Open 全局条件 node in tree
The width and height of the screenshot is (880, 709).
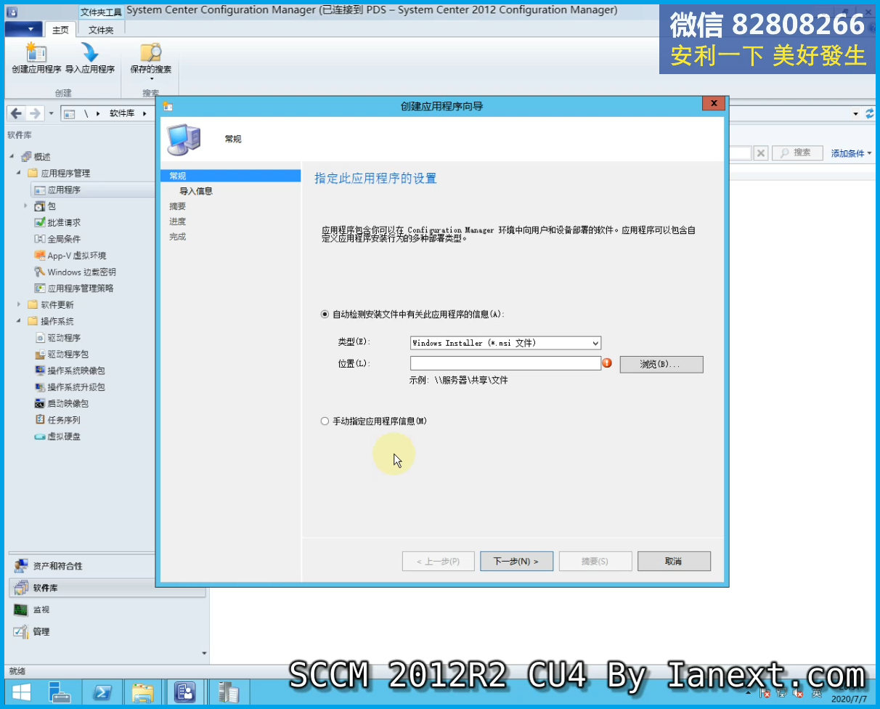64,239
